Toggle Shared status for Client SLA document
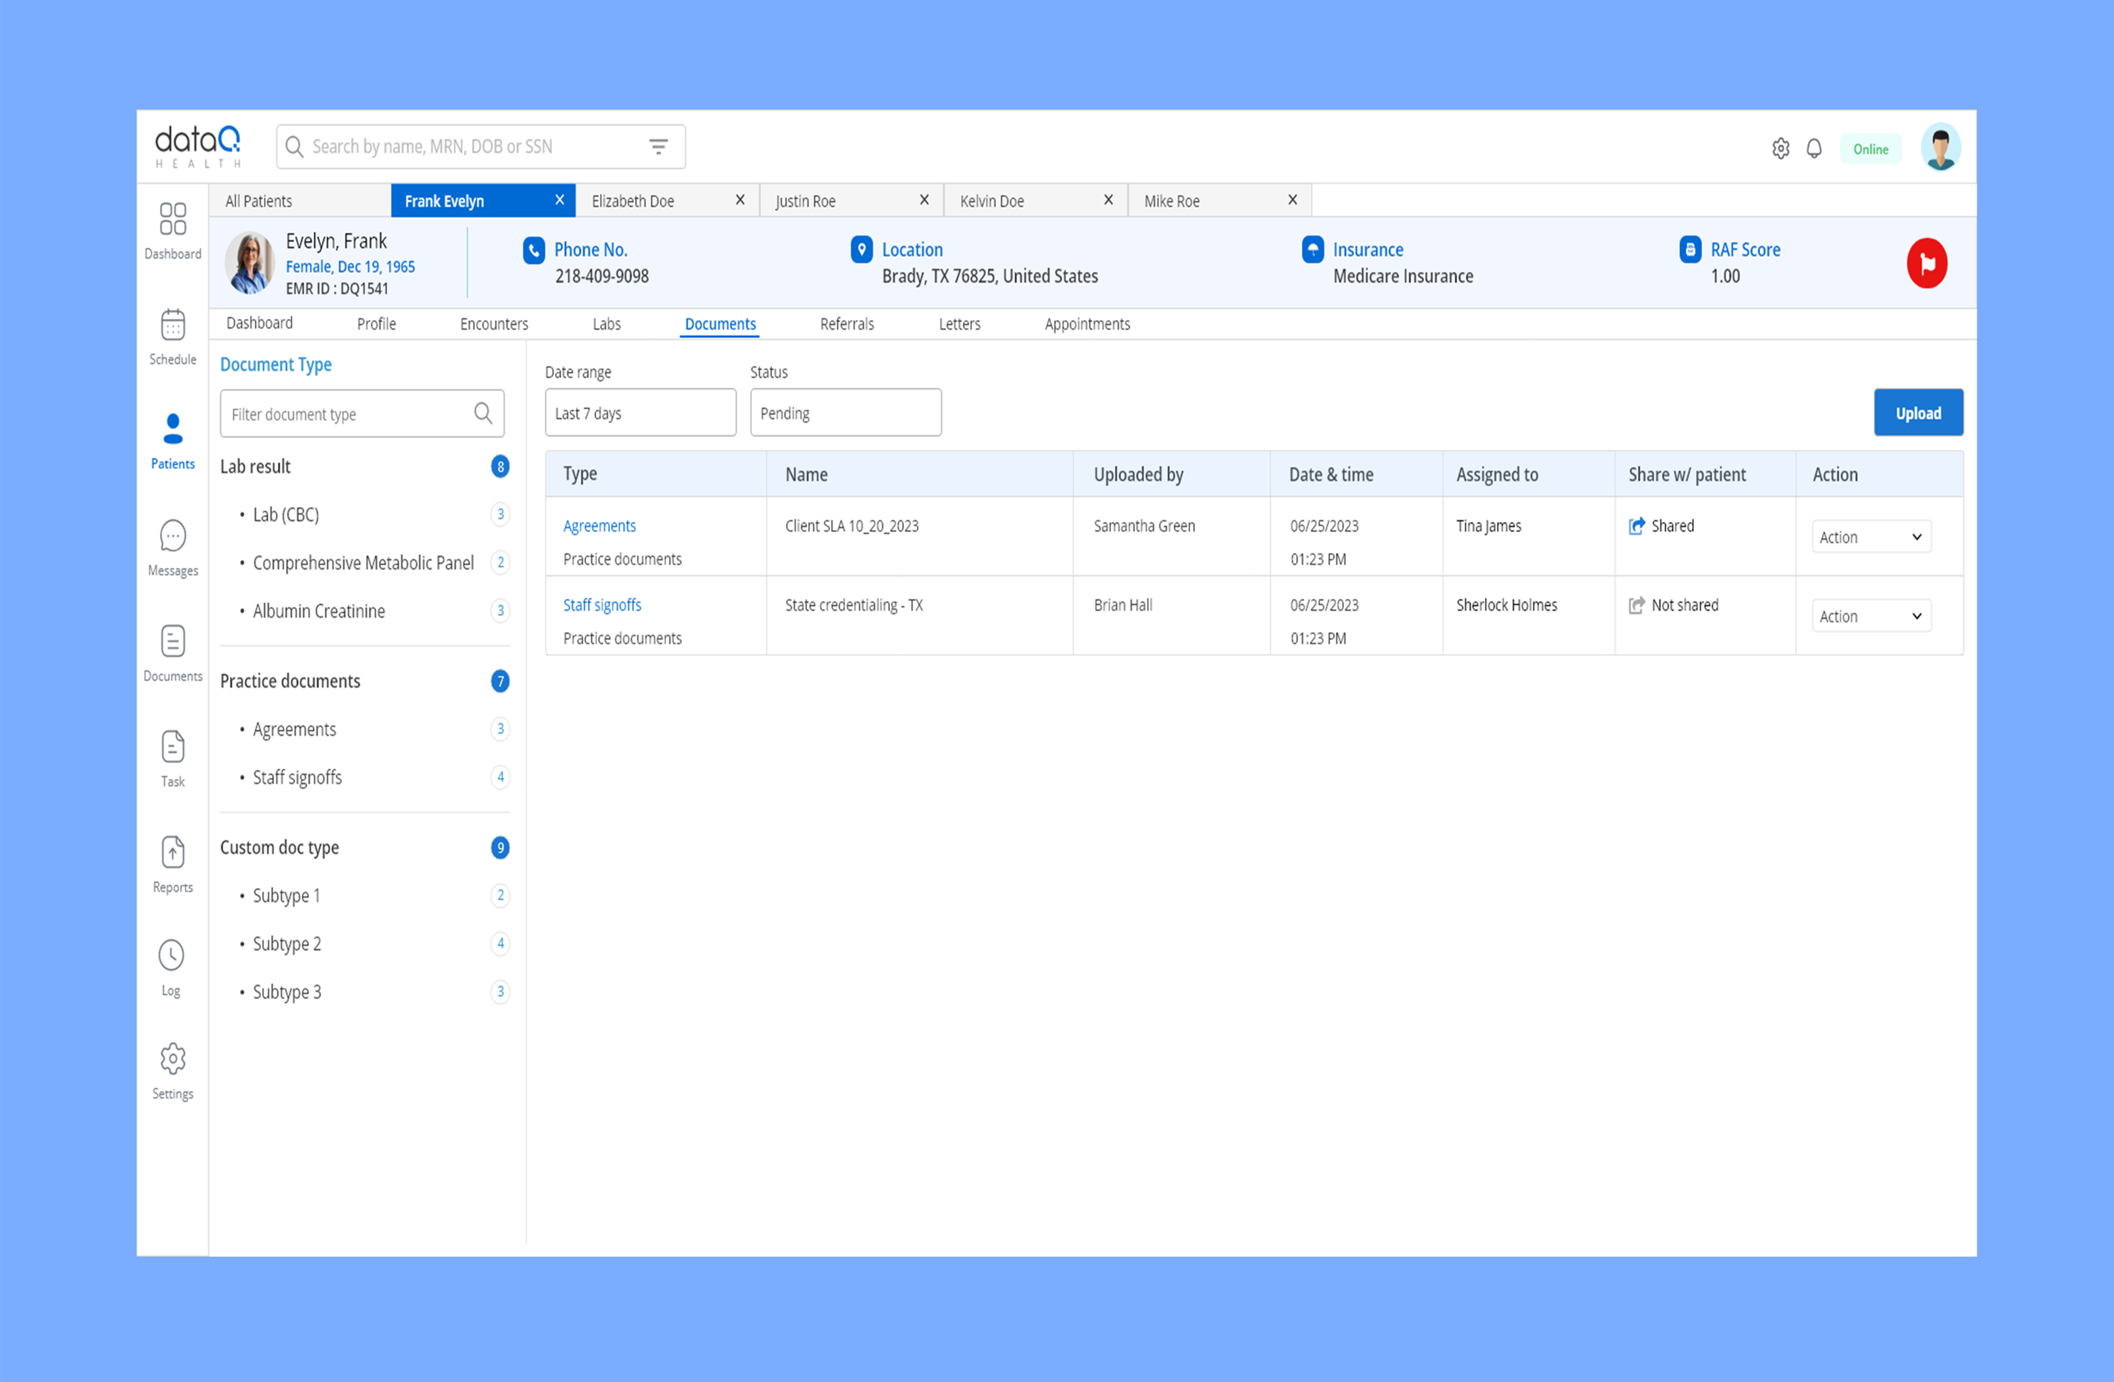The image size is (2114, 1382). tap(1637, 526)
